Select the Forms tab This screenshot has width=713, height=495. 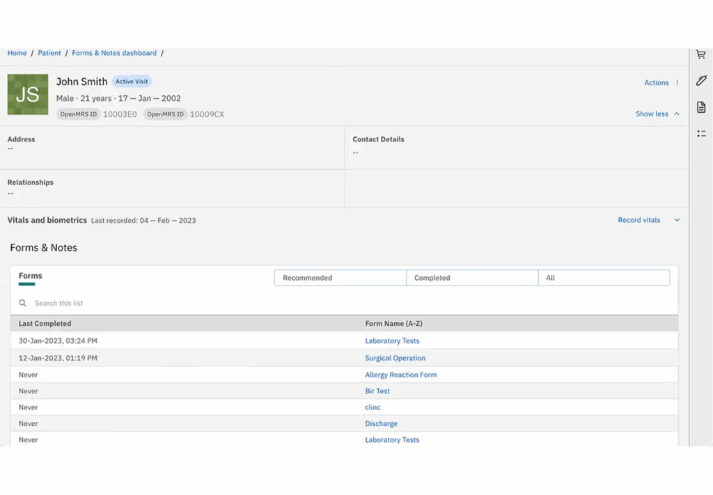[x=30, y=276]
